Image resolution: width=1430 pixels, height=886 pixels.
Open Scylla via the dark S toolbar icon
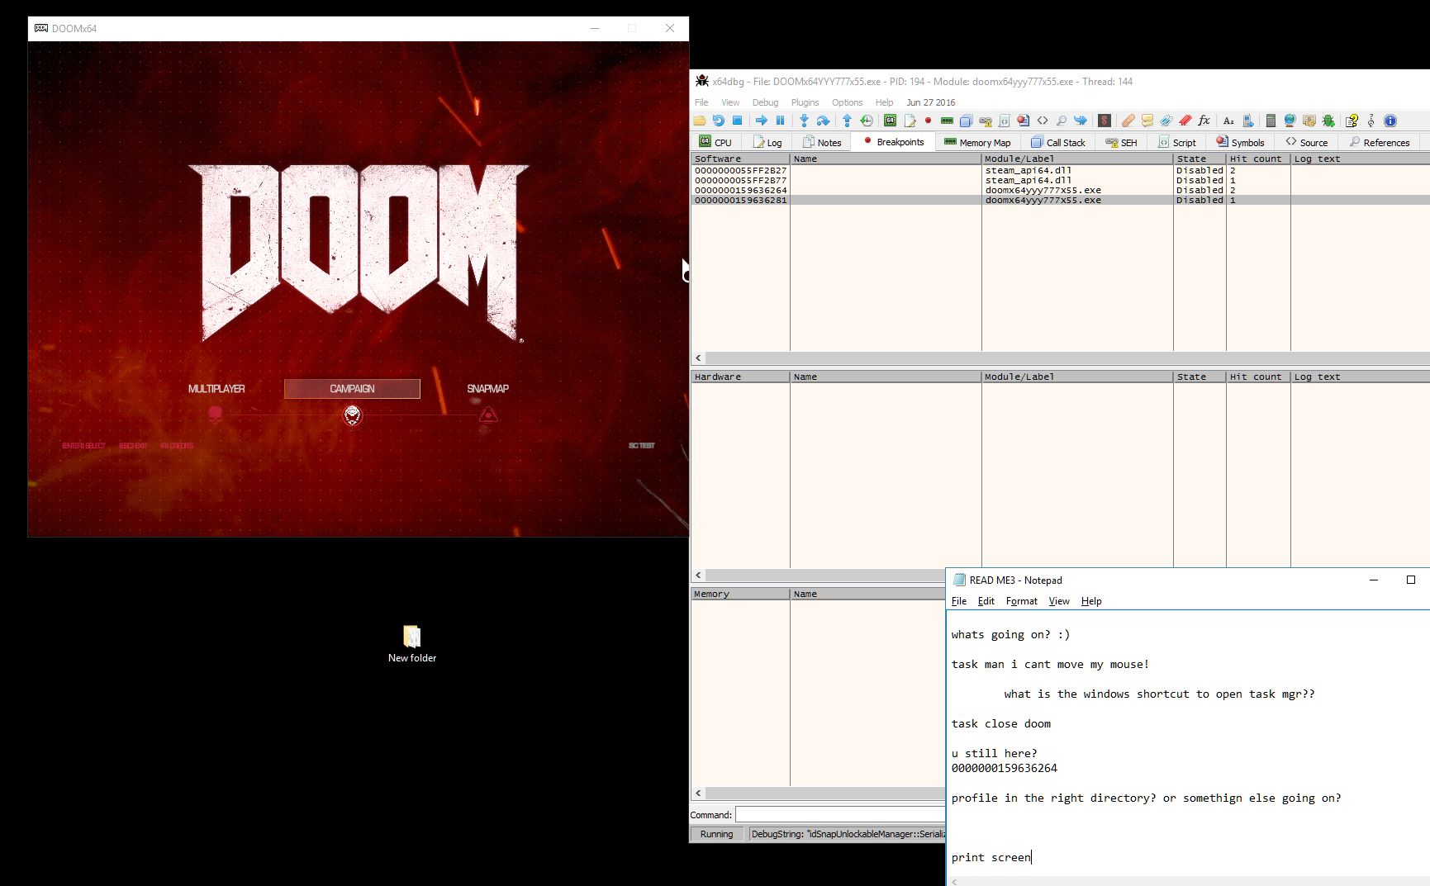(x=1105, y=121)
